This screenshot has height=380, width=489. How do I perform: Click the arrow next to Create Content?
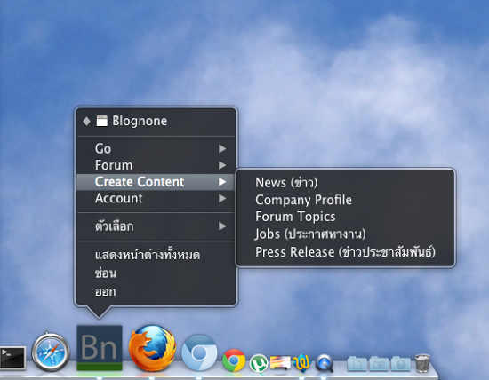click(222, 182)
